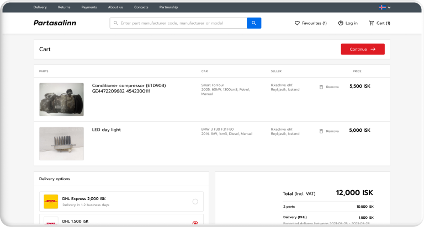Image resolution: width=424 pixels, height=227 pixels.
Task: Select DHL 1,500 ISK radio button
Action: click(x=195, y=223)
